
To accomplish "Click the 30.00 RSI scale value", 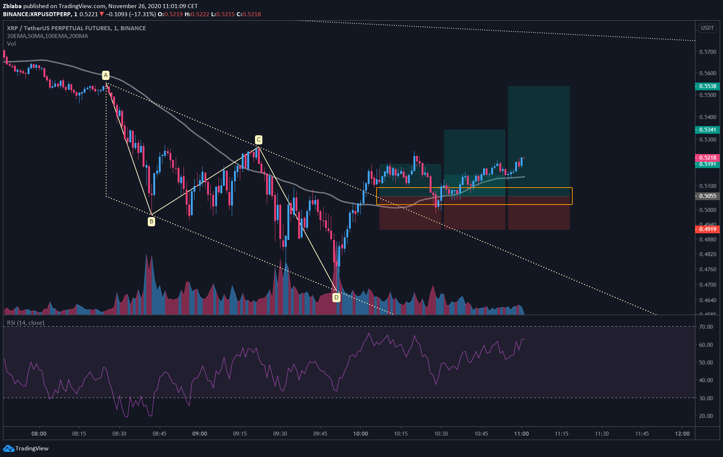I will coord(706,398).
